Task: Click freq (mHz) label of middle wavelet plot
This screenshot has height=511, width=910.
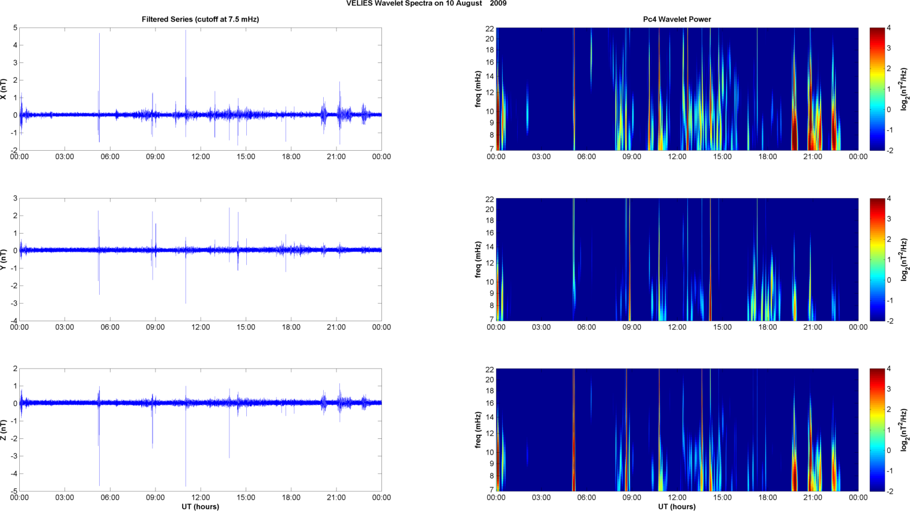Action: [x=478, y=259]
